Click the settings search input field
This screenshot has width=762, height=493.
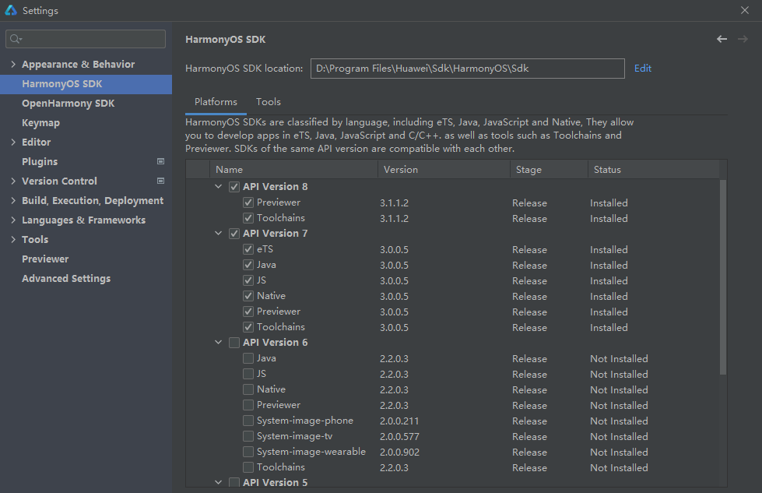click(86, 39)
